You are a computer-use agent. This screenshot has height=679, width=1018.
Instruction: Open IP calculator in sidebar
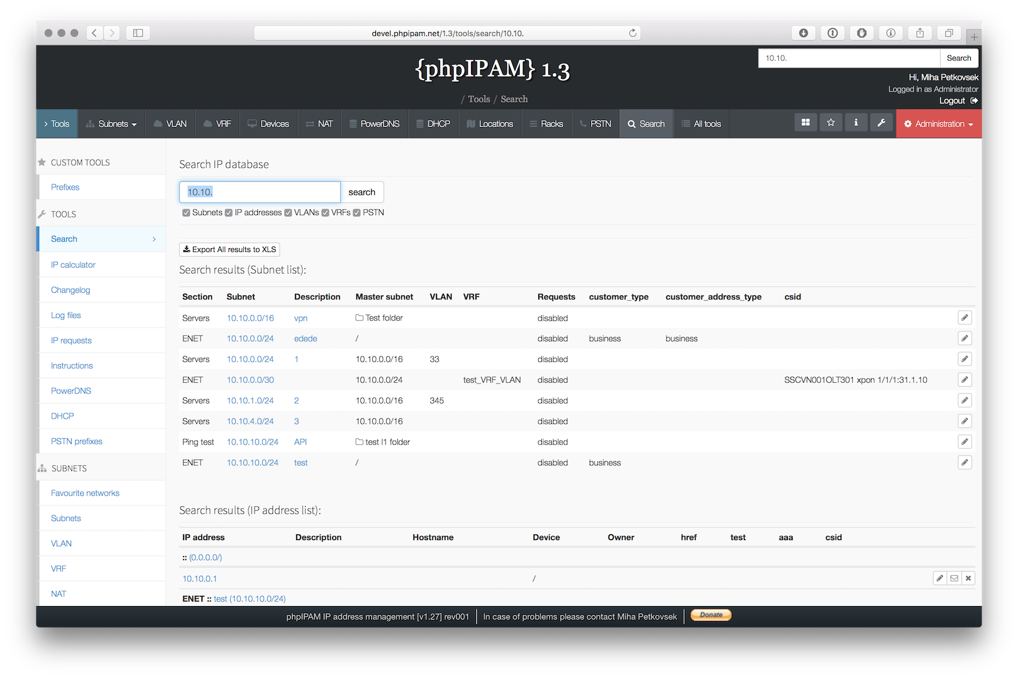(x=101, y=265)
